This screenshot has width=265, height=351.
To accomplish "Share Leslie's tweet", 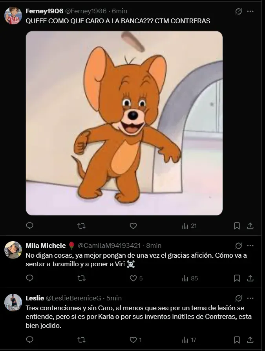I will [250, 340].
